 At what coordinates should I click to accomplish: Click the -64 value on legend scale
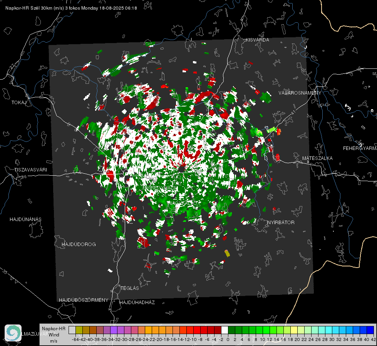tap(75, 339)
